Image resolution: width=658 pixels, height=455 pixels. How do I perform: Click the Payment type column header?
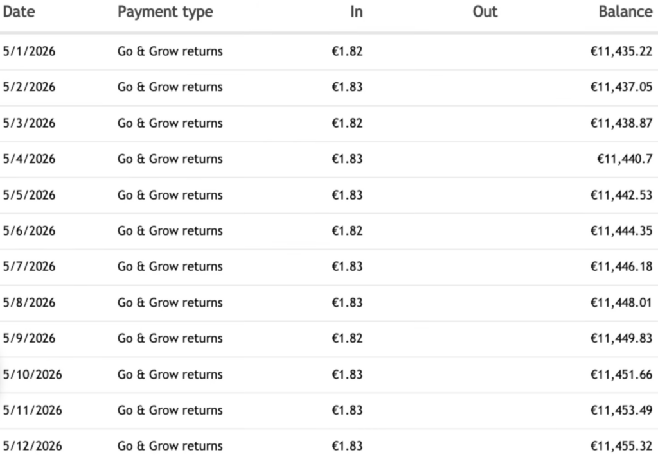tap(165, 13)
